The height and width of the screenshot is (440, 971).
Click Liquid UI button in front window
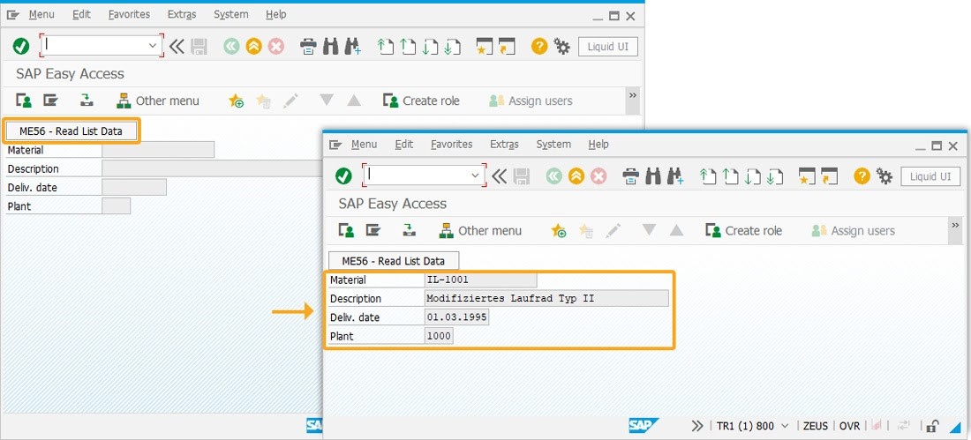930,176
